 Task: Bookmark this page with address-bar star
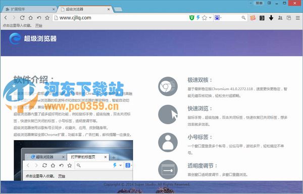click(x=205, y=18)
